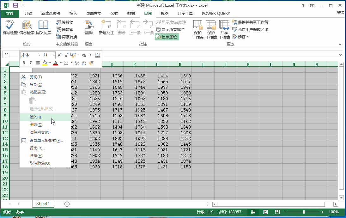Screen dimensions: 346x218
Task: Click Allow Users to Edit Ranges (允许用户编辑区域)
Action: click(250, 30)
